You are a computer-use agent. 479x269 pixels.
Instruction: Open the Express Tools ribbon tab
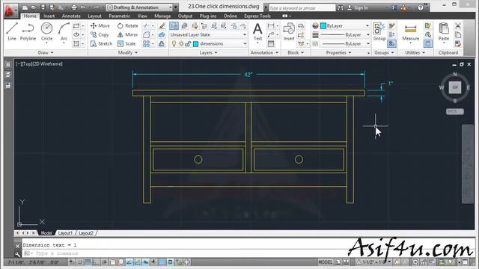pos(257,16)
